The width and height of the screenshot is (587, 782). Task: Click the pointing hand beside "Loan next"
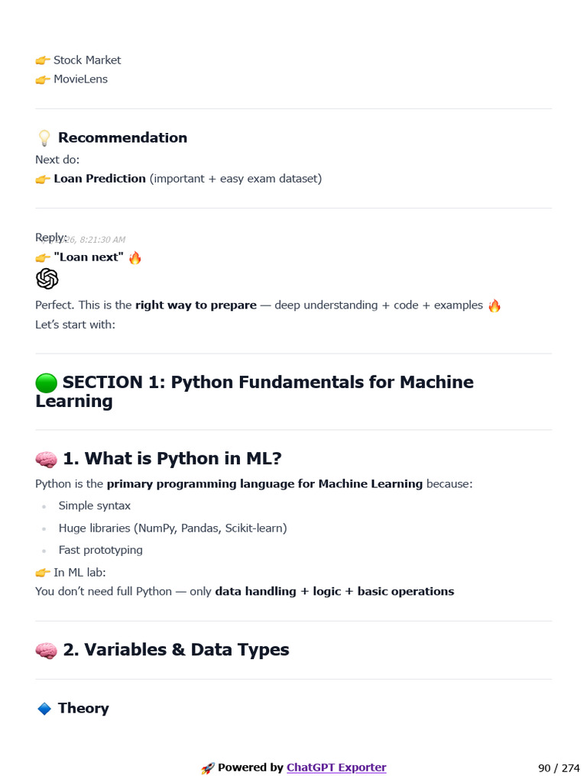[43, 258]
